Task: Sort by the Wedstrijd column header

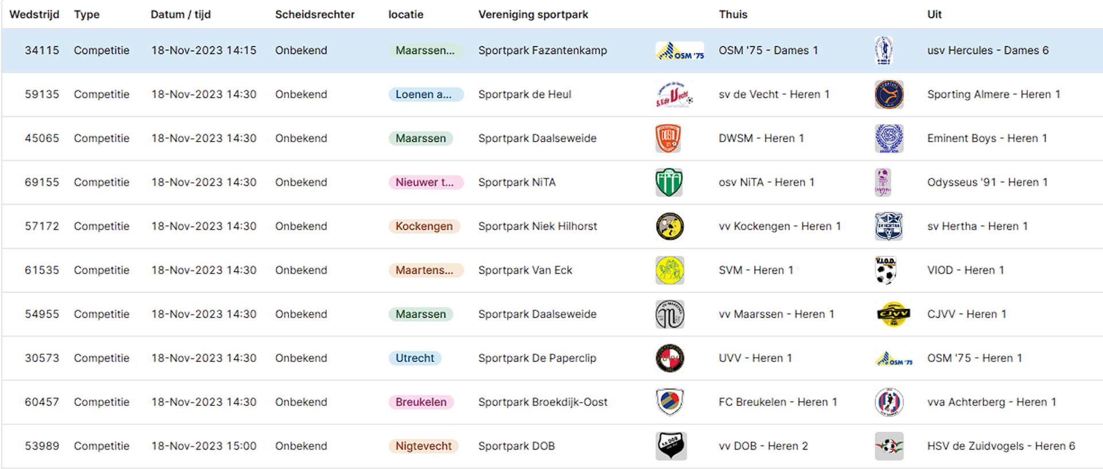Action: pyautogui.click(x=34, y=14)
